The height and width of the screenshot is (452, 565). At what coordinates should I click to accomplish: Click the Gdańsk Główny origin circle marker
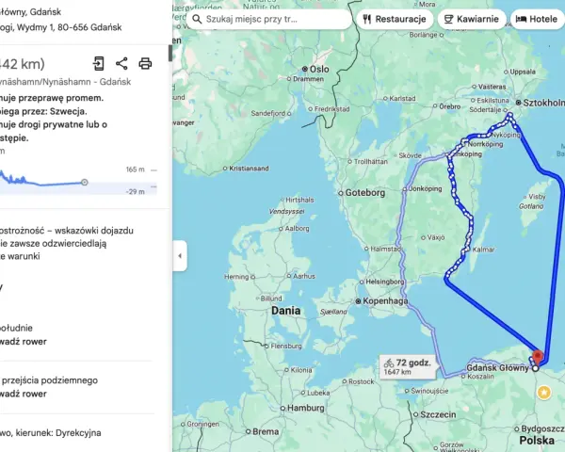pos(535,368)
